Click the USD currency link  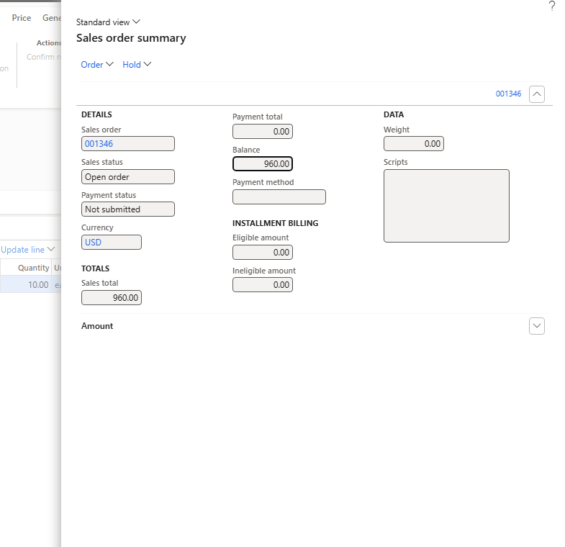coord(93,242)
